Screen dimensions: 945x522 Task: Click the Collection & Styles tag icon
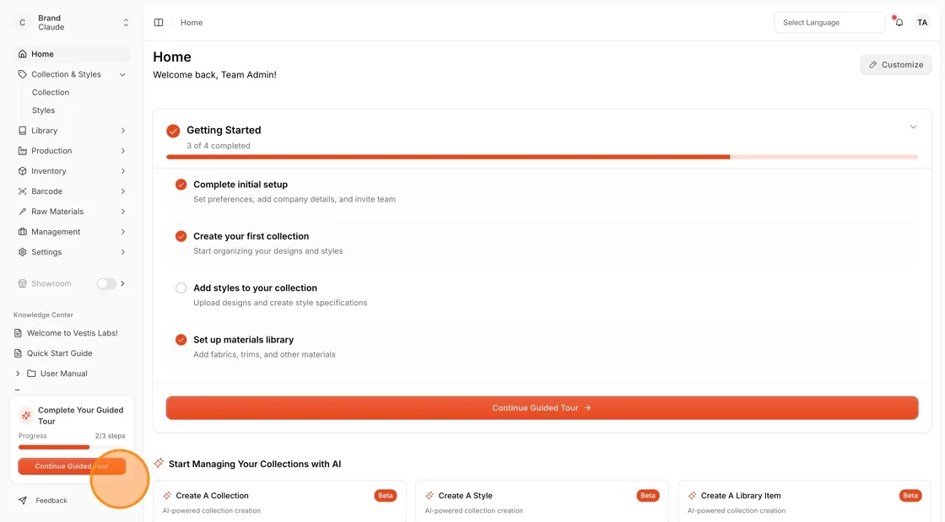[22, 74]
